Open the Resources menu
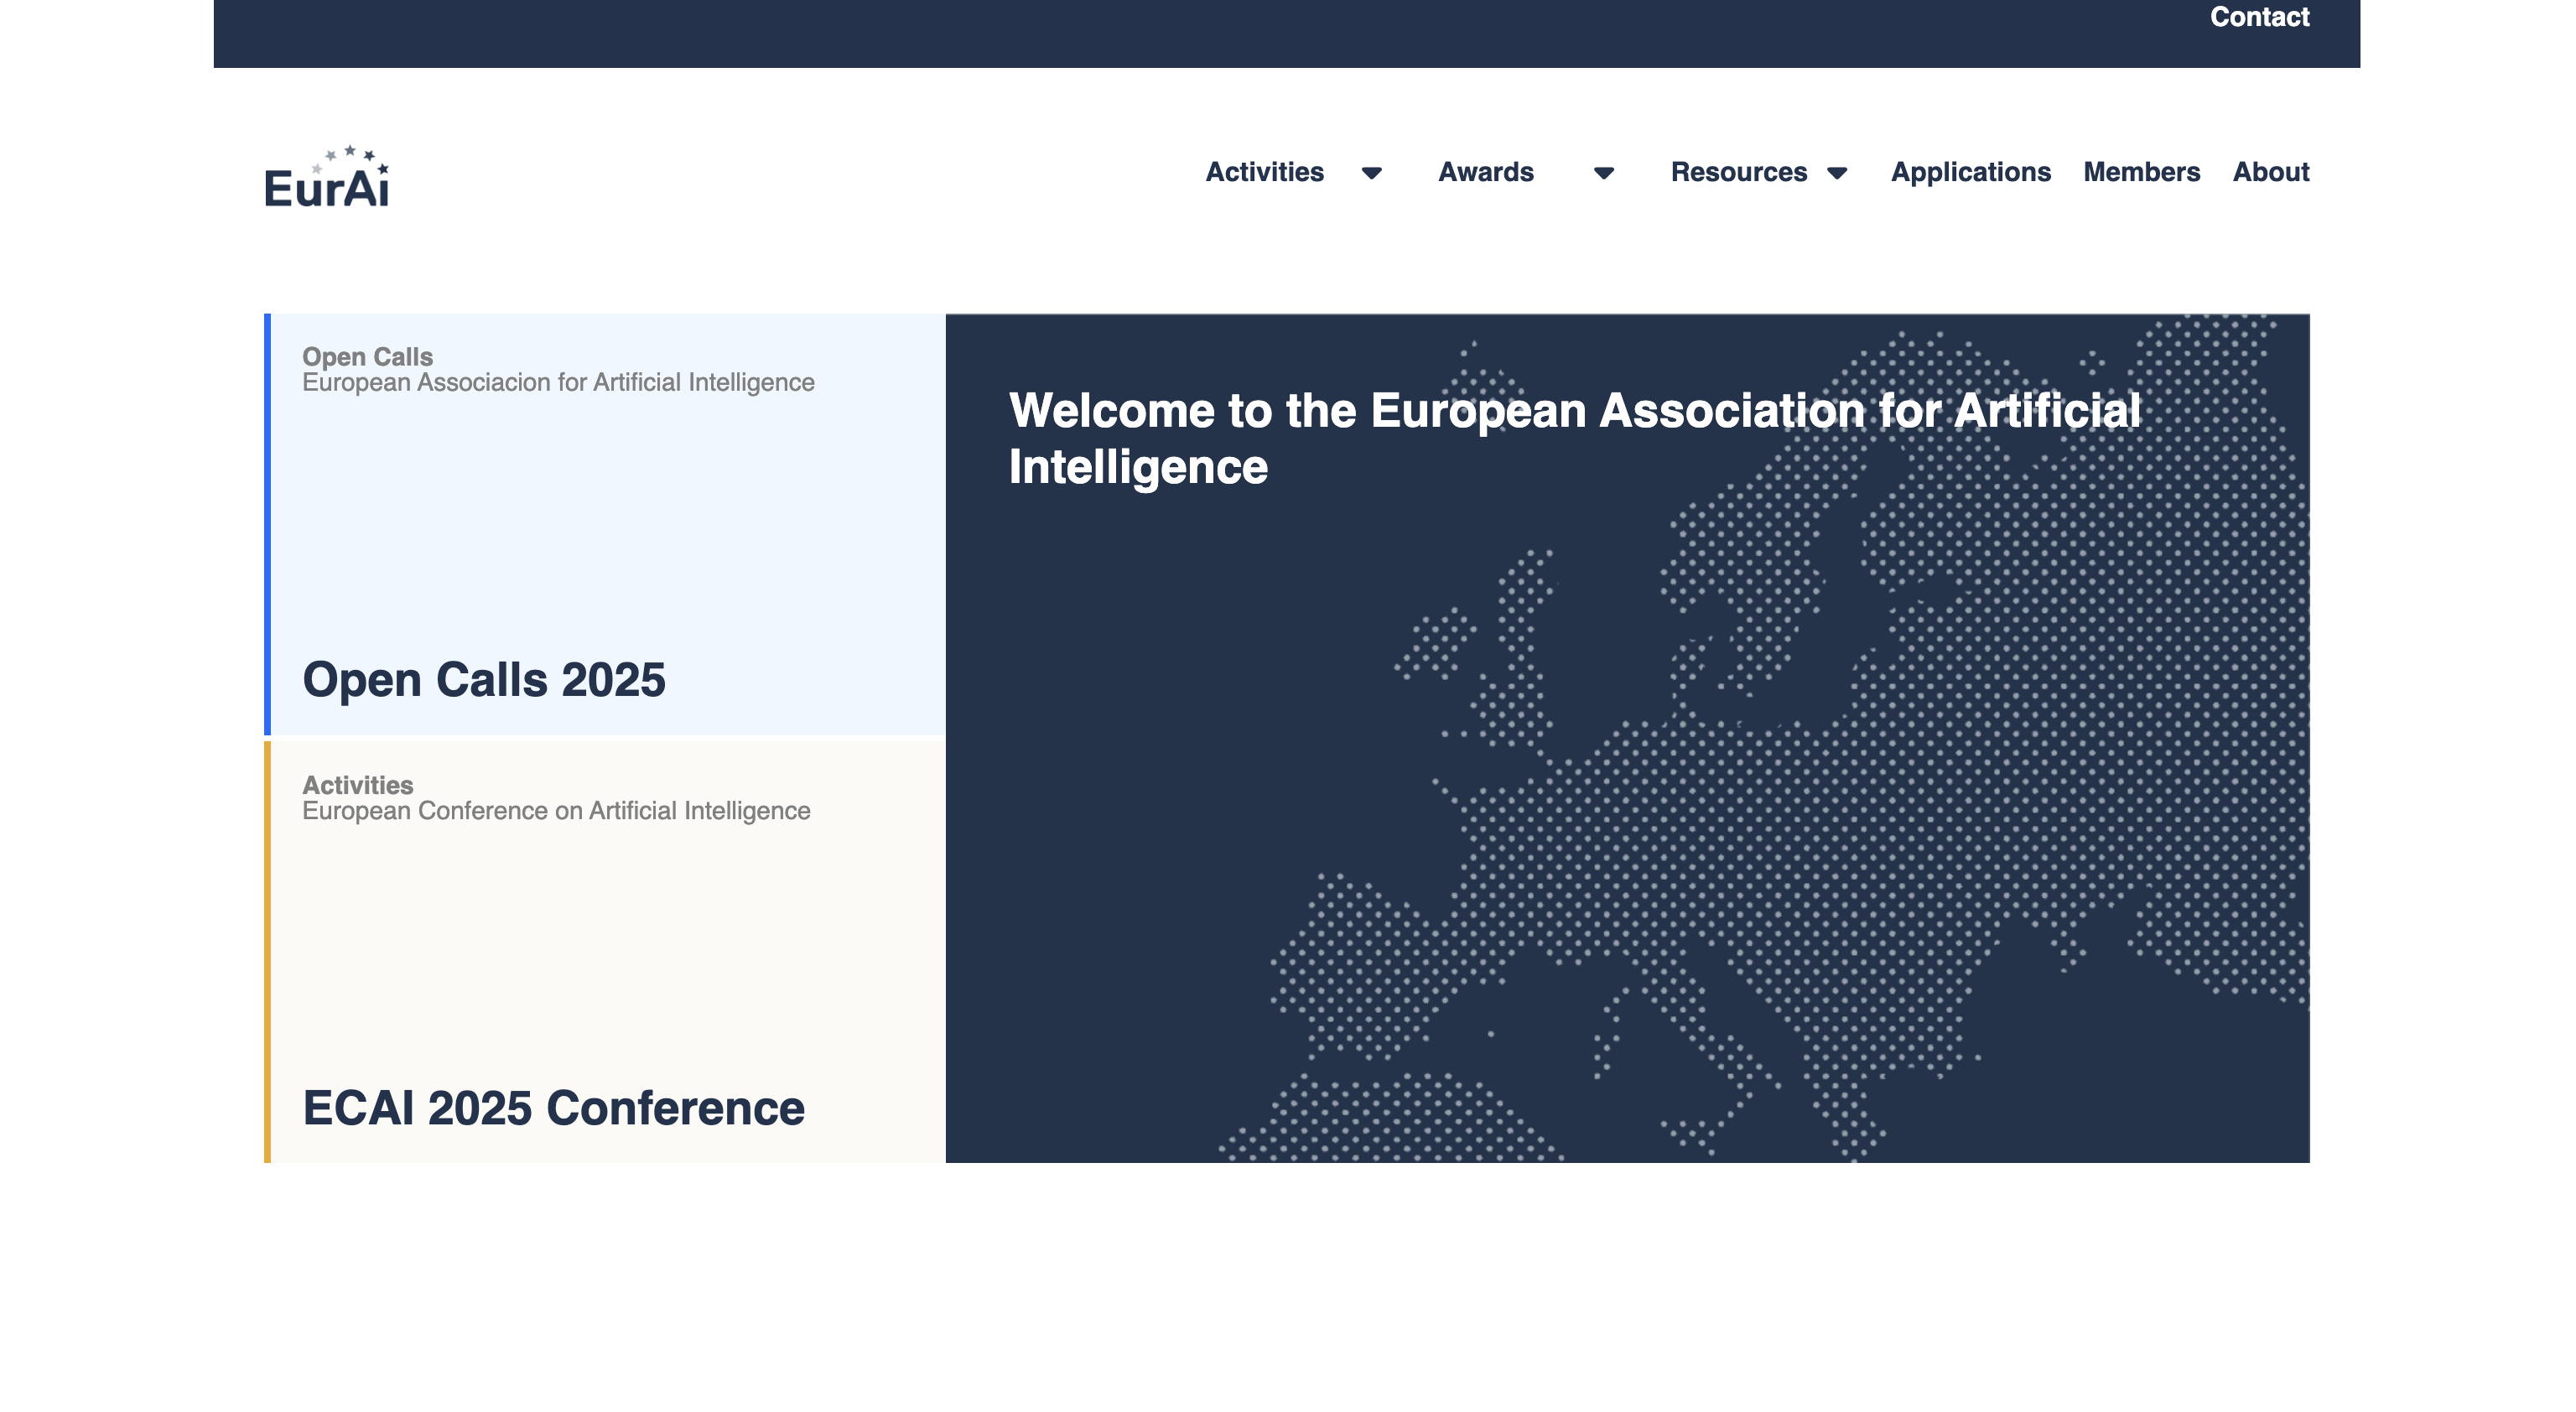 1739,172
